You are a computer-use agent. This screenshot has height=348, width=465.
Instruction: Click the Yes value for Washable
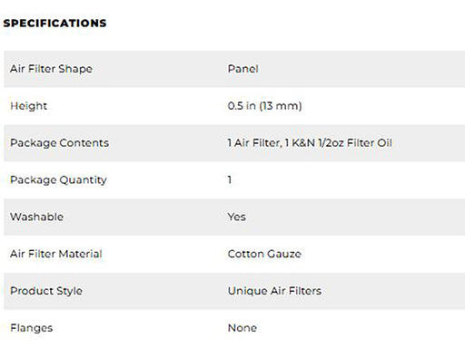(237, 217)
